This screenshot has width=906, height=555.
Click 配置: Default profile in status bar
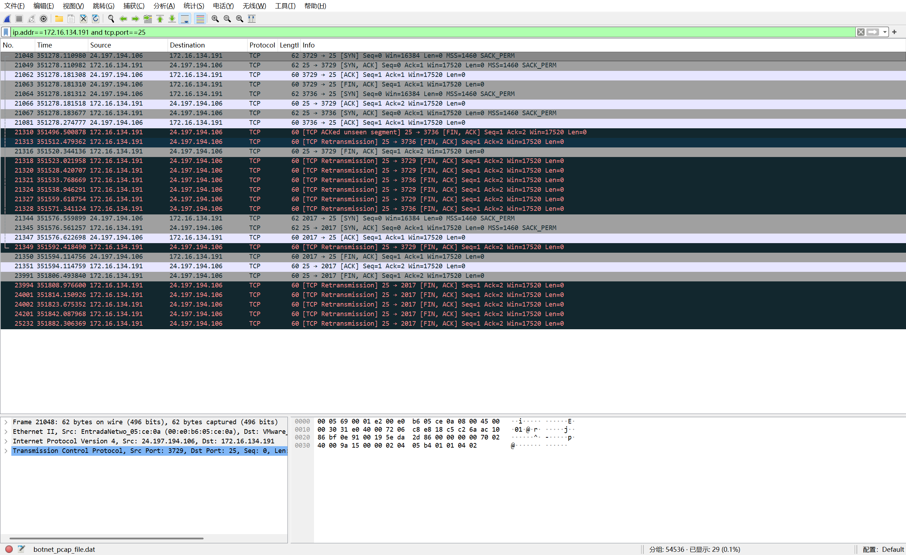[883, 549]
